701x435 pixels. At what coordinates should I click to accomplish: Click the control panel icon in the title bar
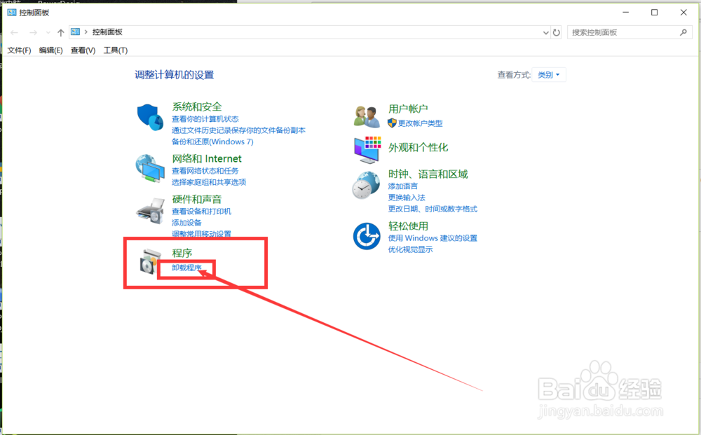12,13
